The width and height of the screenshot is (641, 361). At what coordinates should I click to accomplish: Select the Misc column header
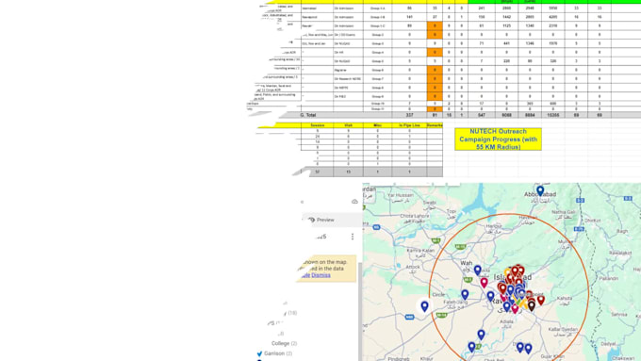click(x=377, y=125)
